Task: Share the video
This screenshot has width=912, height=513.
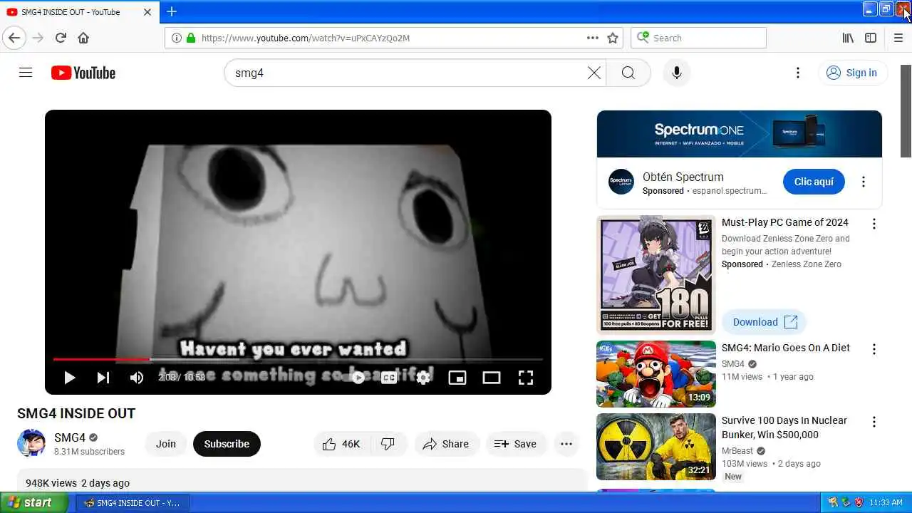Action: [x=446, y=444]
